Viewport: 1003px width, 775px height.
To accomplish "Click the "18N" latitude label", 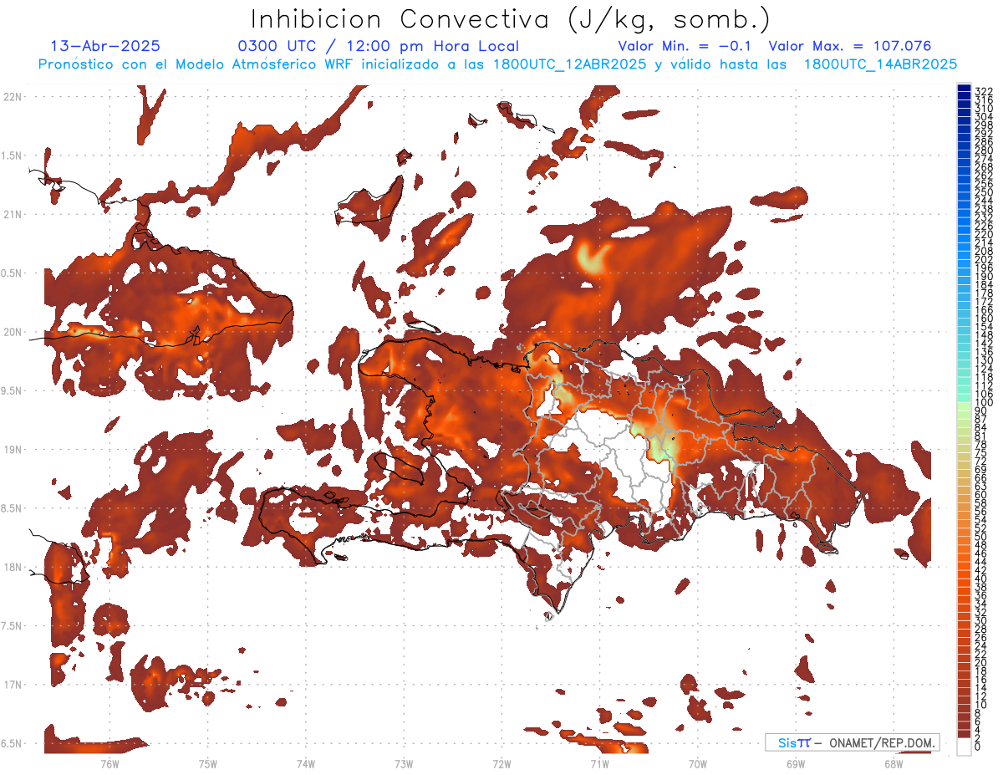I will pyautogui.click(x=13, y=568).
